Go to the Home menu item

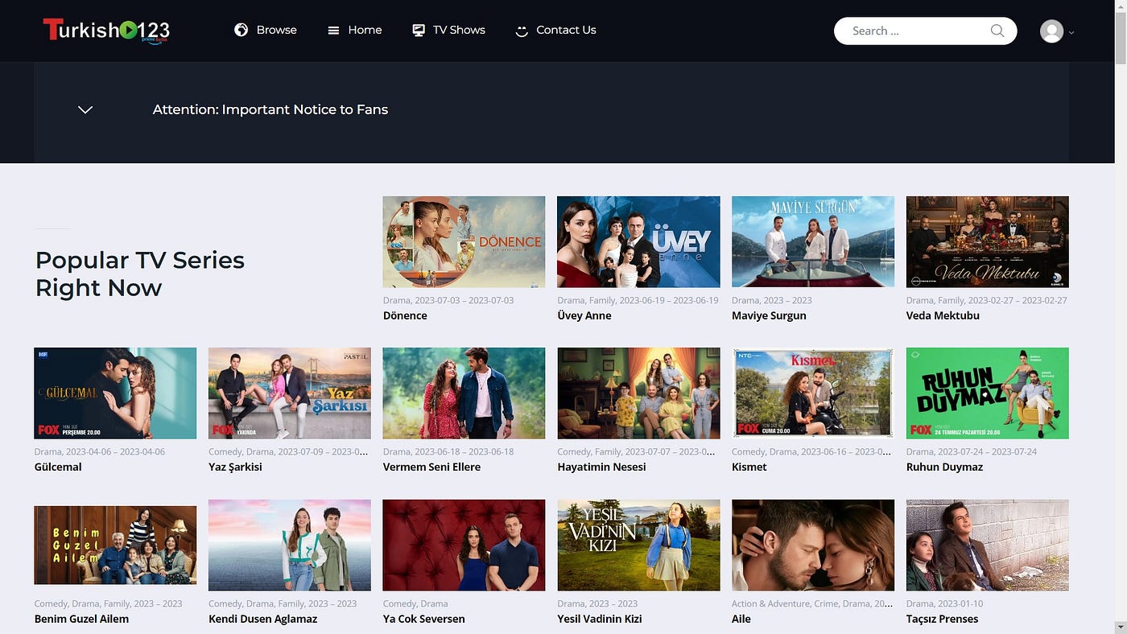365,30
